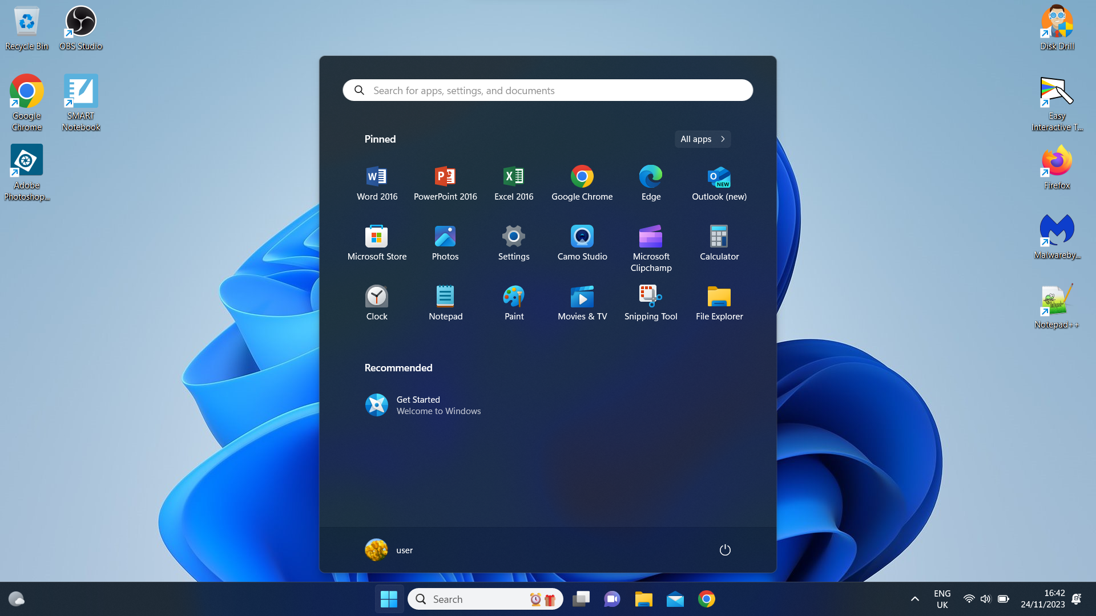The image size is (1096, 616).
Task: Open Task View on the taskbar
Action: point(581,599)
